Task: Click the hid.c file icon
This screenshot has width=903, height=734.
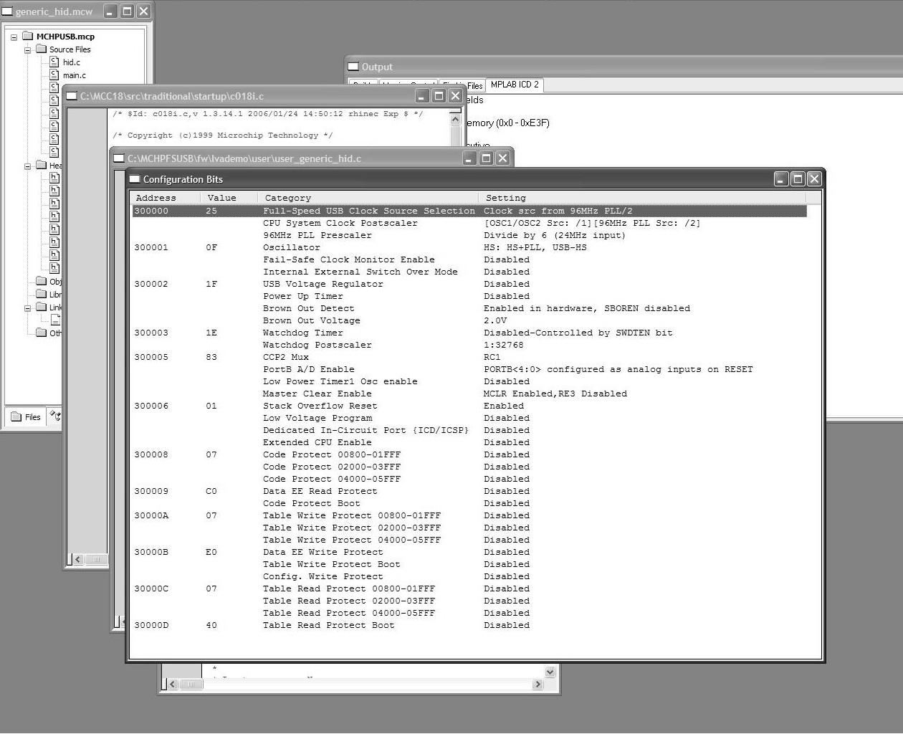Action: pos(54,62)
